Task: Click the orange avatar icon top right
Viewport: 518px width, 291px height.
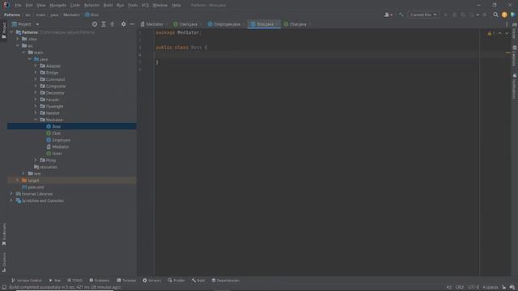Action: point(504,15)
